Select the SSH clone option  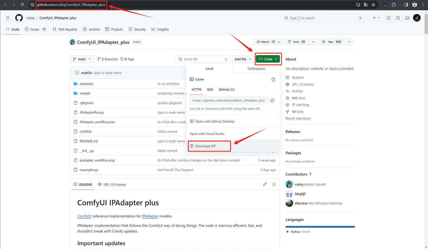click(210, 89)
